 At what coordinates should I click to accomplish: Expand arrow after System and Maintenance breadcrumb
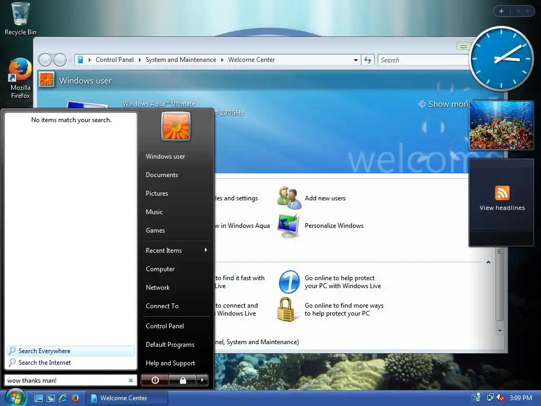coord(222,60)
